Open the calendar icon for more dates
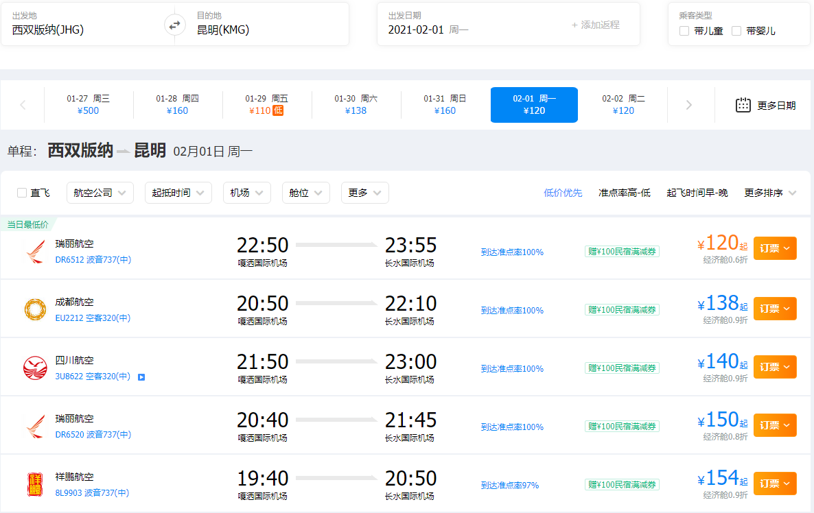This screenshot has height=513, width=814. [x=743, y=106]
